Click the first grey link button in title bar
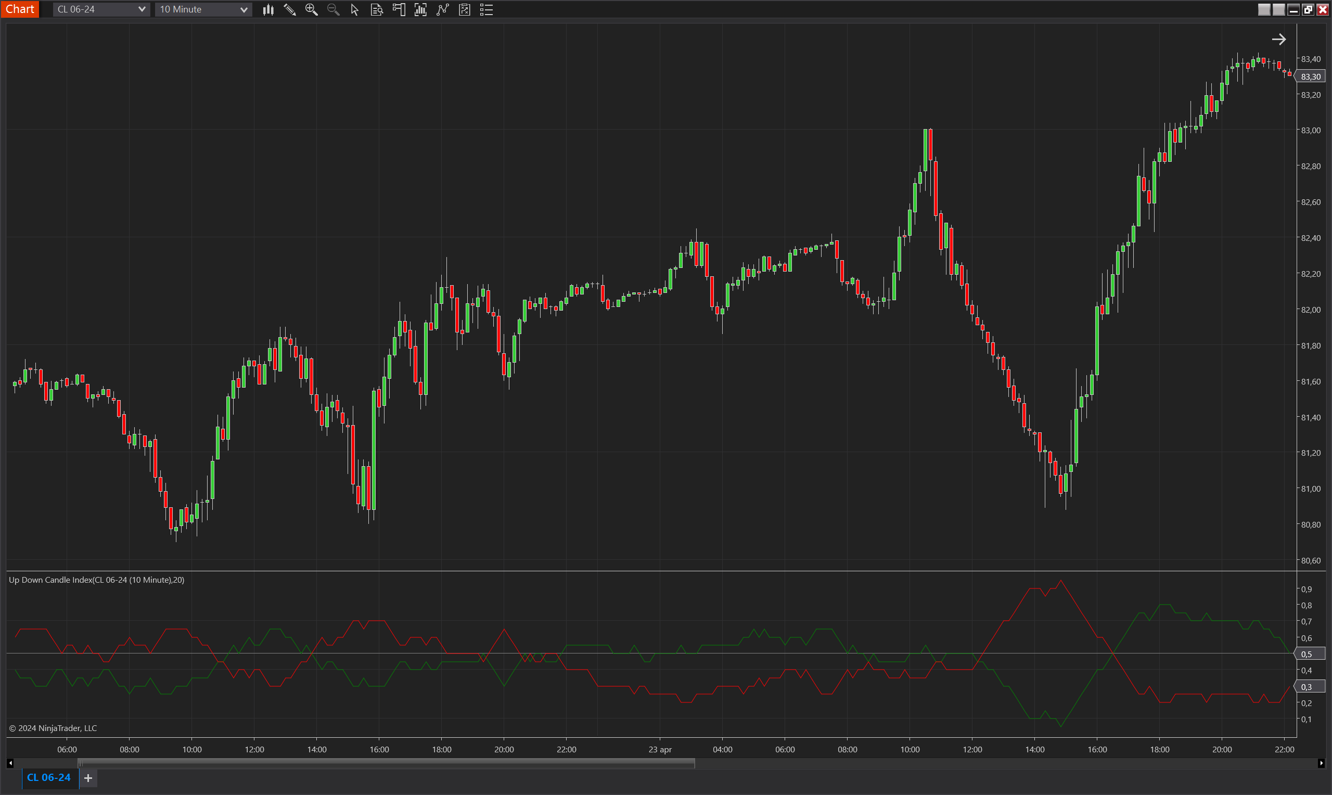Image resolution: width=1332 pixels, height=795 pixels. [x=1264, y=10]
